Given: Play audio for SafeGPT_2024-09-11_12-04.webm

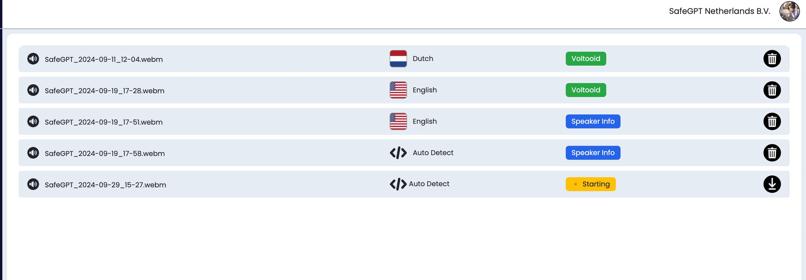Looking at the screenshot, I should point(33,59).
